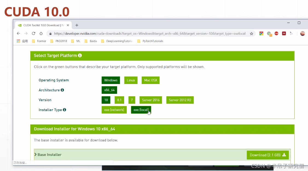
Task: Click Download (2.1 GB) button
Action: [268, 155]
